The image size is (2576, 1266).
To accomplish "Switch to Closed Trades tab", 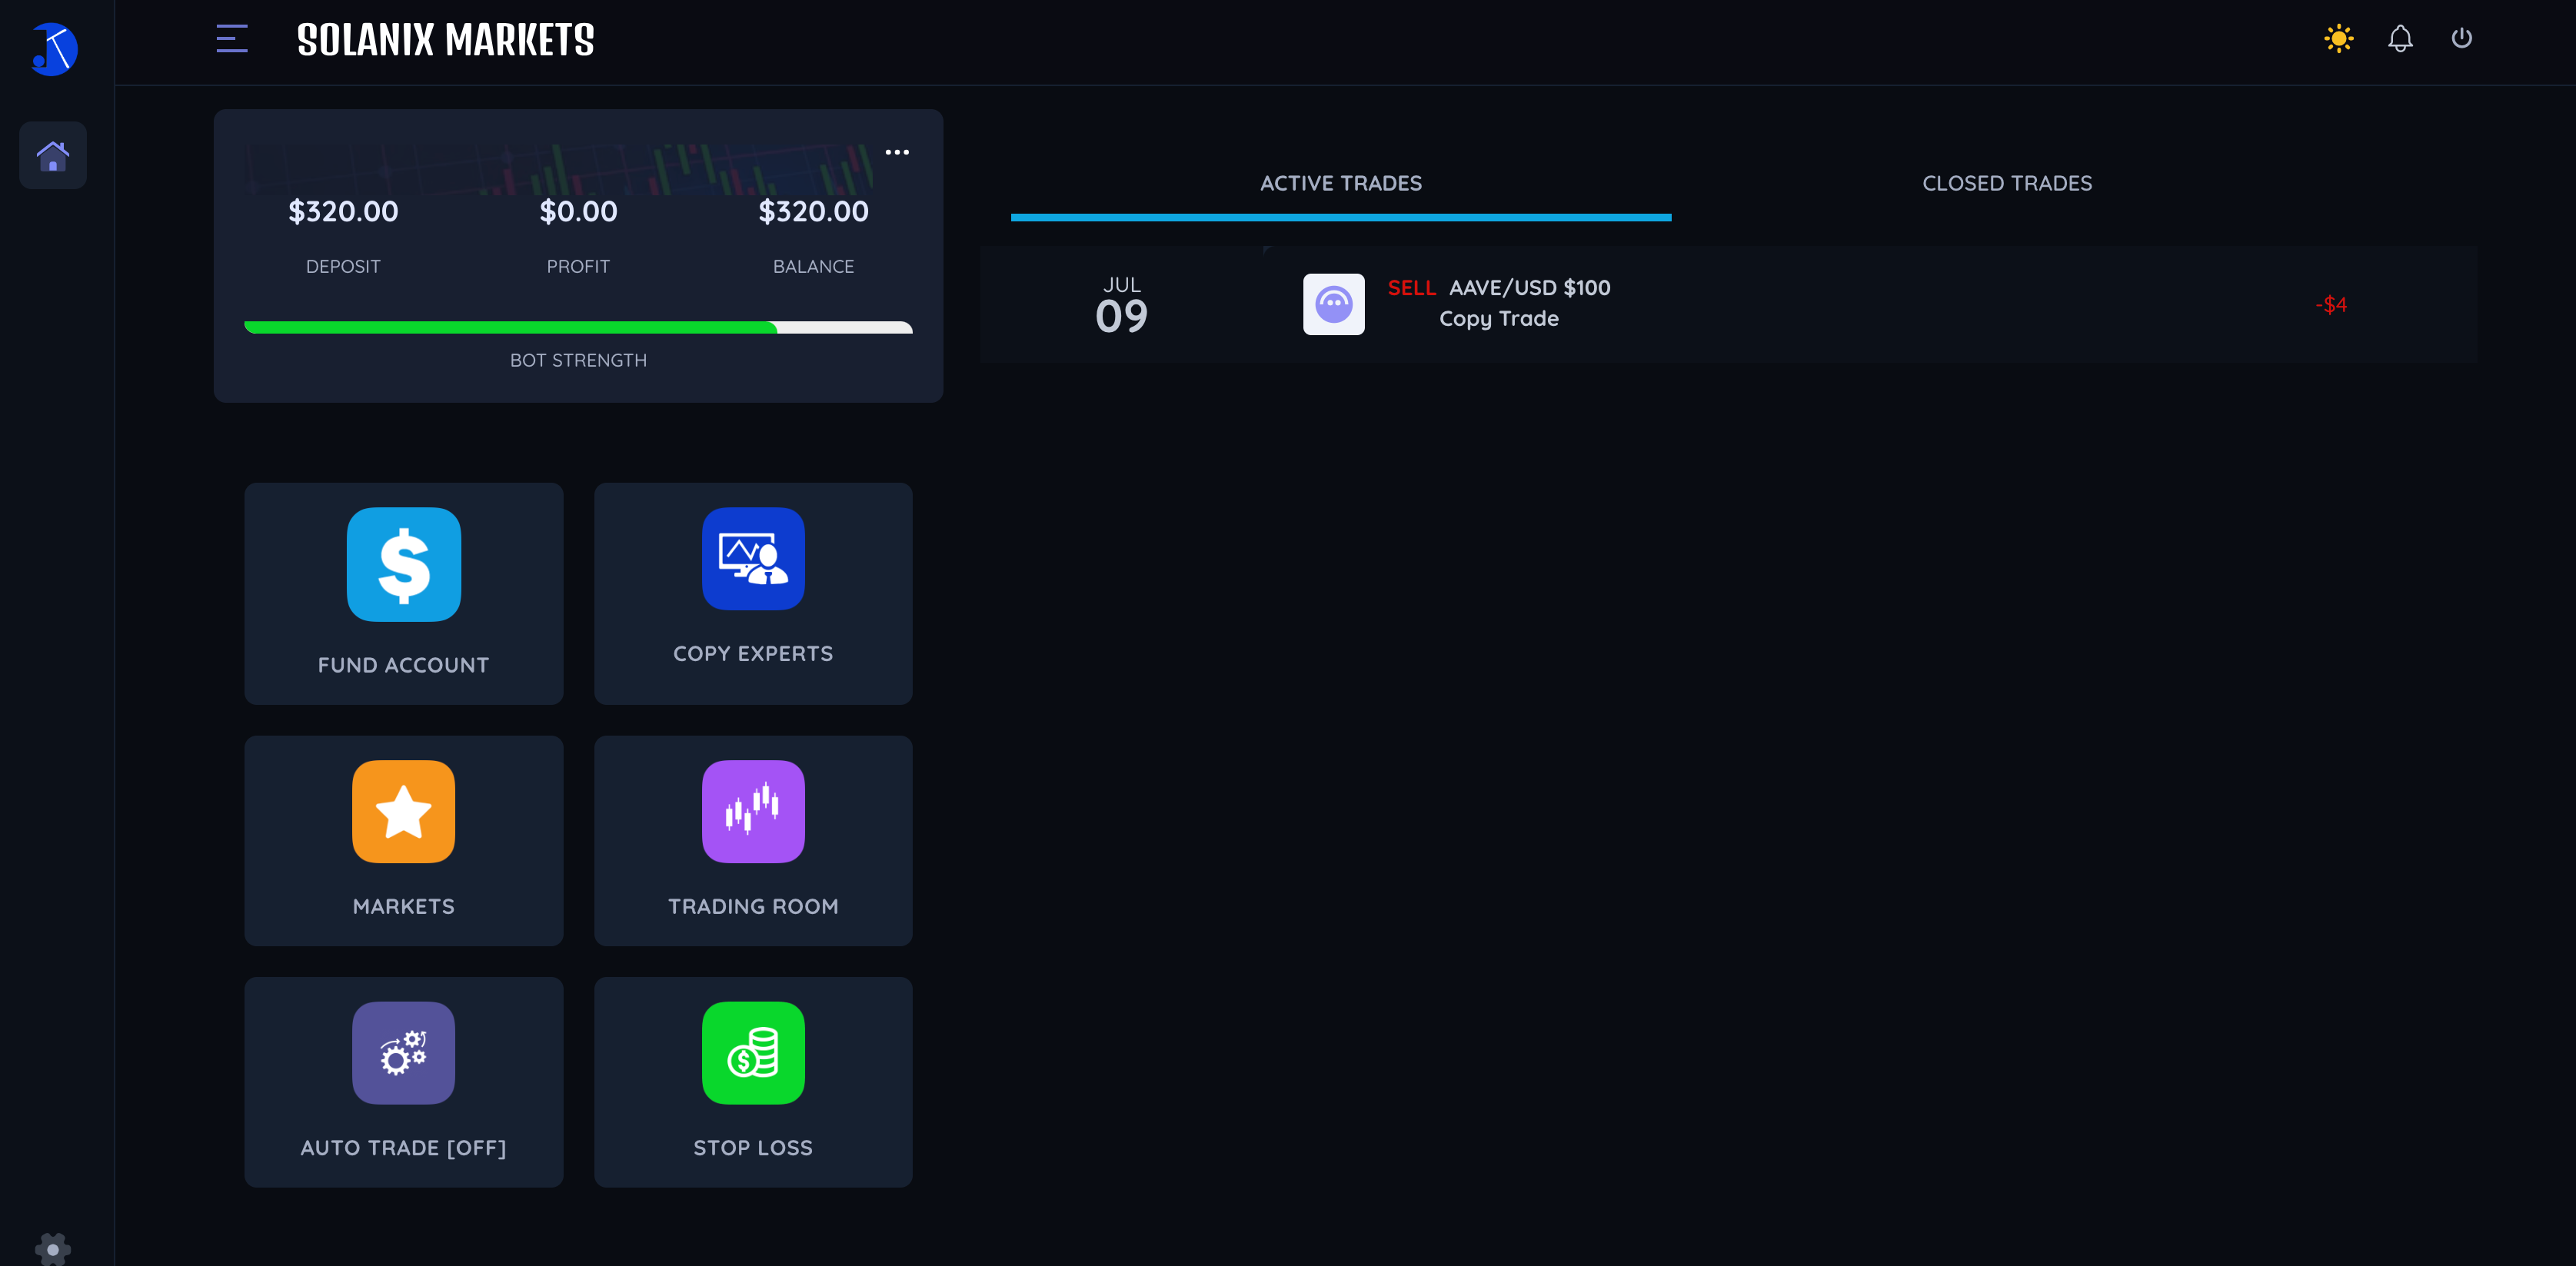I will 2006,184.
